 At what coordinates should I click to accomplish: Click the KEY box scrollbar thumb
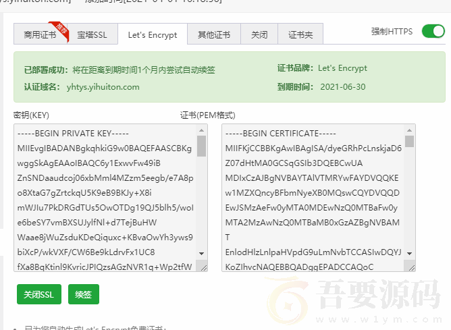coord(201,146)
